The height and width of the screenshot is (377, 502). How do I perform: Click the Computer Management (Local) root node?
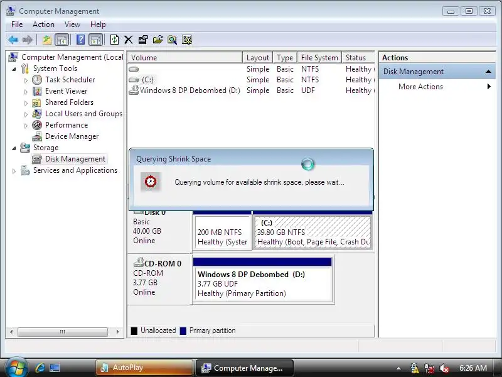coord(72,57)
